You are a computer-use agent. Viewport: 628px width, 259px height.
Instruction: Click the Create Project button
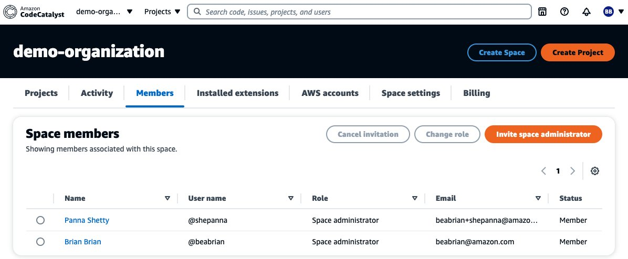[x=578, y=52]
